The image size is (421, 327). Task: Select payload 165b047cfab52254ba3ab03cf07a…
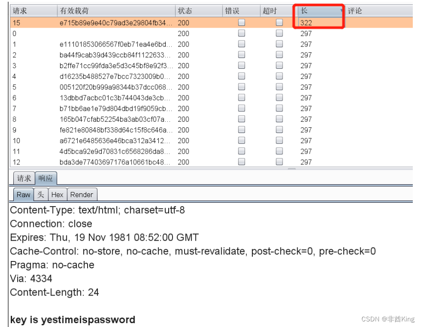115,119
